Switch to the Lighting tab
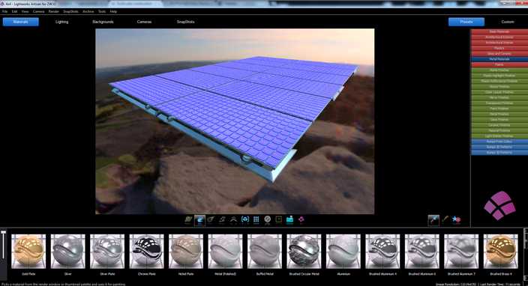The image size is (528, 286). (x=61, y=22)
